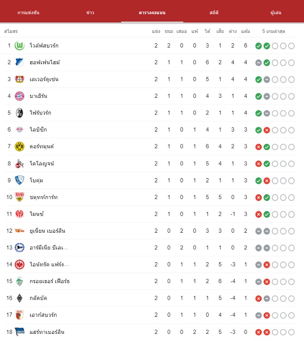The height and width of the screenshot is (341, 304).
Task: Click the Eintracht Frankfurt eagle crest
Action: click(x=19, y=265)
